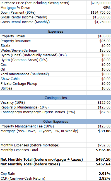Click the Other Expenses header bar
111x181 pixels.
55,121
